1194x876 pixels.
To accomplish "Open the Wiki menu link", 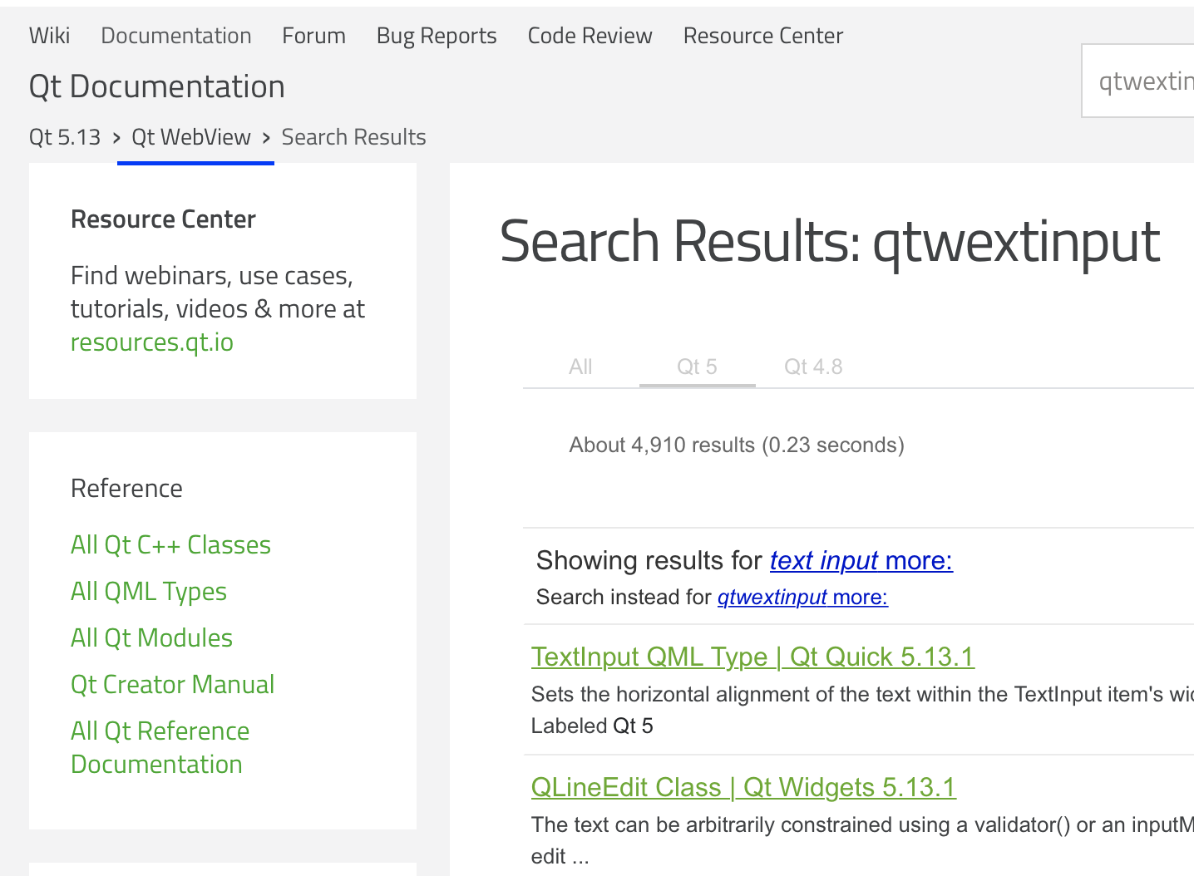I will tap(49, 36).
